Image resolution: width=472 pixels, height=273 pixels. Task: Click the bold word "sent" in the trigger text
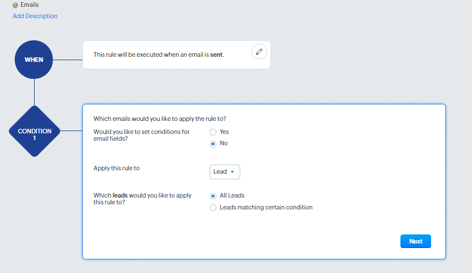tap(216, 55)
